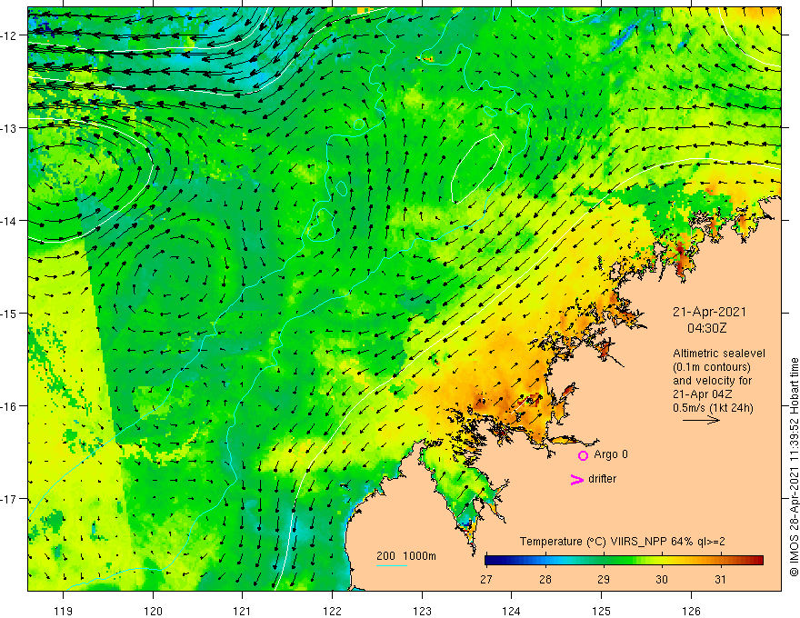Click the '27' colorbar tick label

(x=486, y=579)
